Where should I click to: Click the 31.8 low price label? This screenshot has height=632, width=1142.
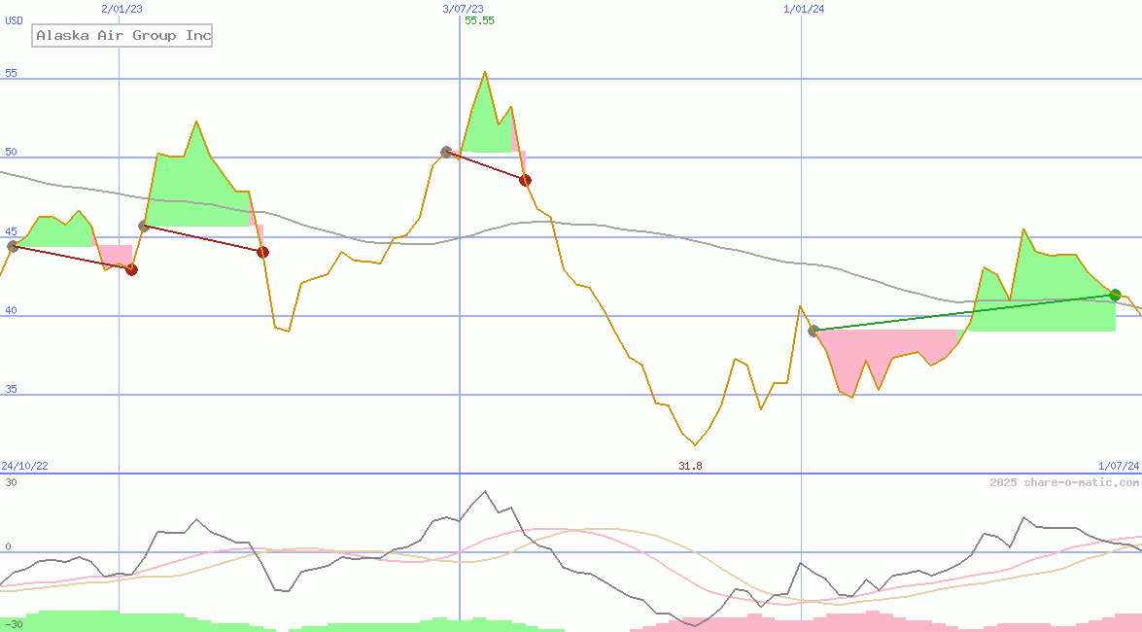(690, 466)
